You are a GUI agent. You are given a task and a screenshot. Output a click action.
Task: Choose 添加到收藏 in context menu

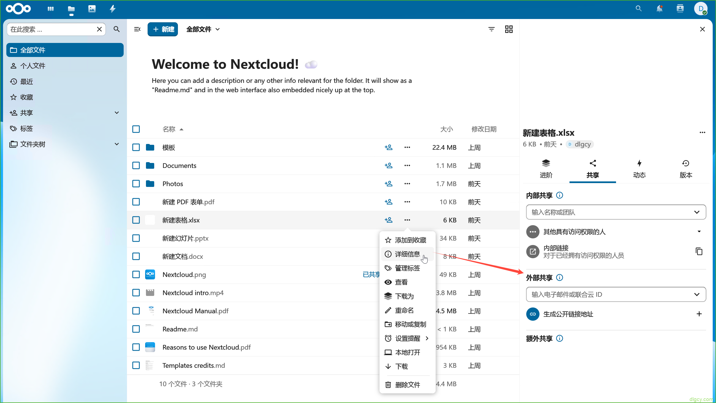407,240
